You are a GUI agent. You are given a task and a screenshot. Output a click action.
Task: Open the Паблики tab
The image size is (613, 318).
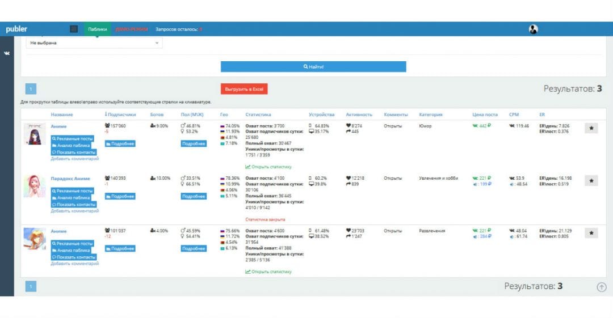(x=98, y=29)
